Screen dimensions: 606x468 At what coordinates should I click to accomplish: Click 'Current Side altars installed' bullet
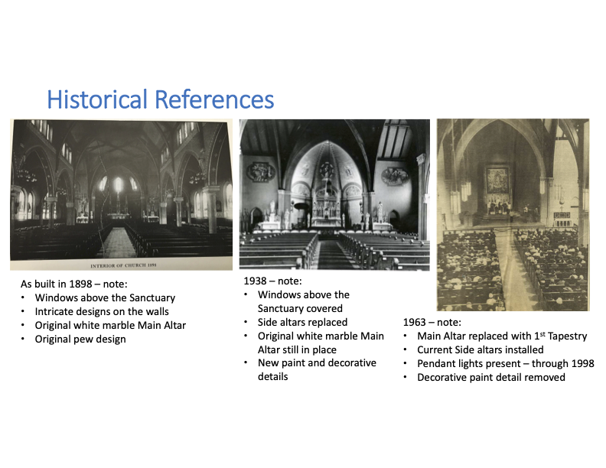coord(481,349)
